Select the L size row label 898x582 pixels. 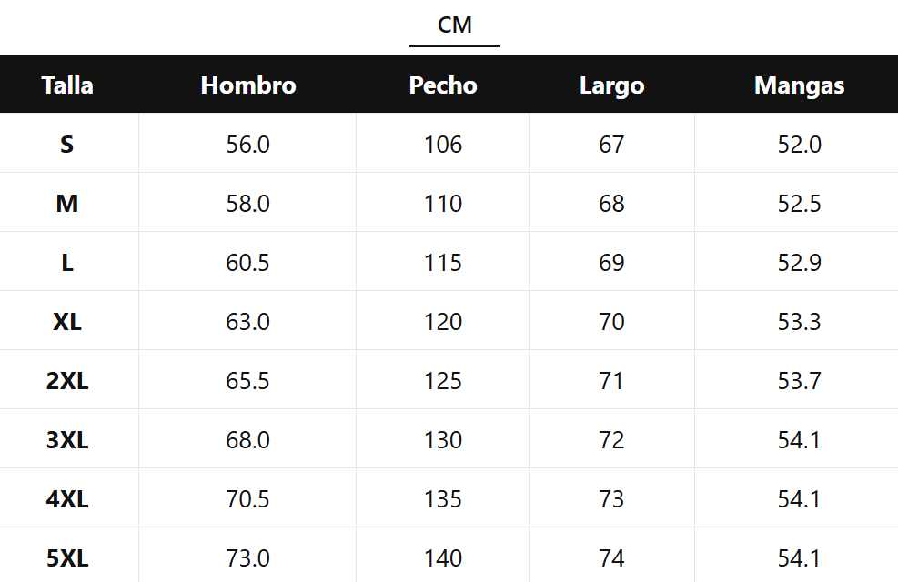[67, 263]
